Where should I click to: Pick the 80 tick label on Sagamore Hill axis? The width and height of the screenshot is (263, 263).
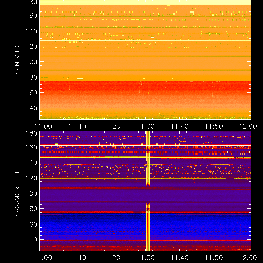coord(33,209)
